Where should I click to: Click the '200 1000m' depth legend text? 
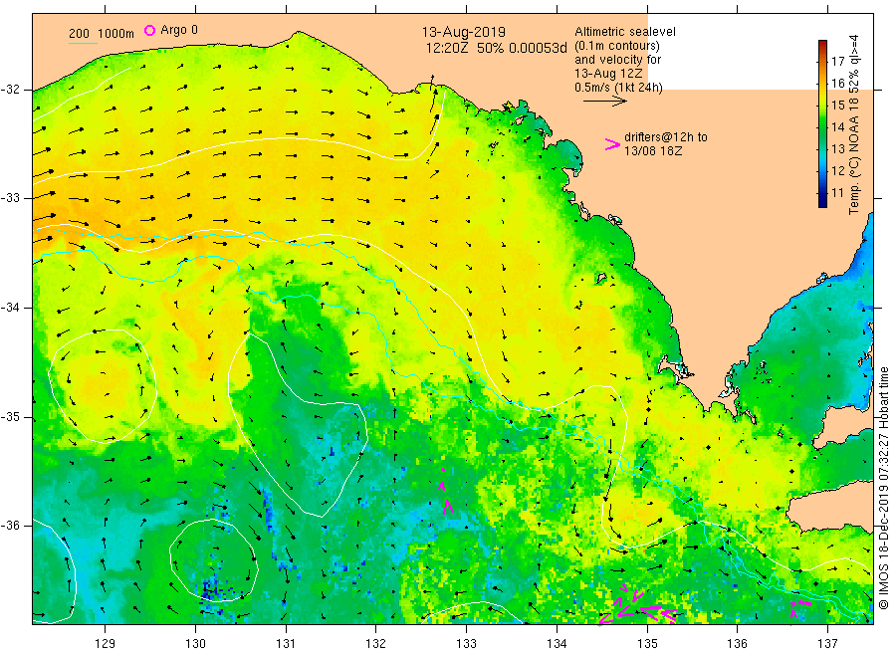click(102, 34)
